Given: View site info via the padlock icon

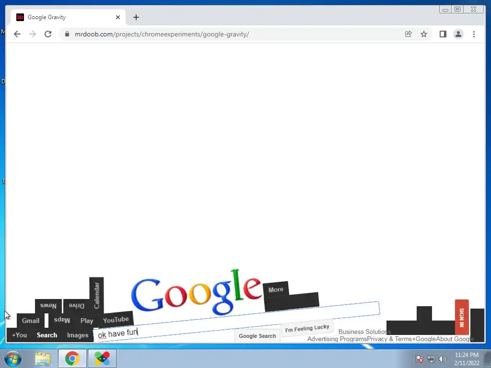Looking at the screenshot, I should tap(67, 34).
